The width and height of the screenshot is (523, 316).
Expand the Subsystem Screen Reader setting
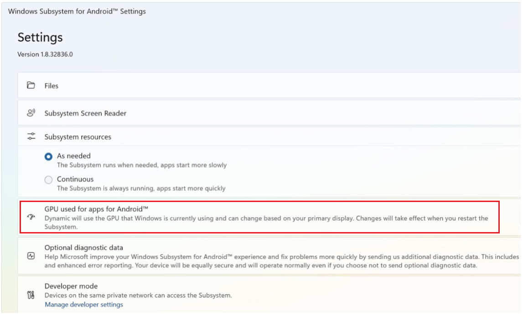[x=85, y=113]
